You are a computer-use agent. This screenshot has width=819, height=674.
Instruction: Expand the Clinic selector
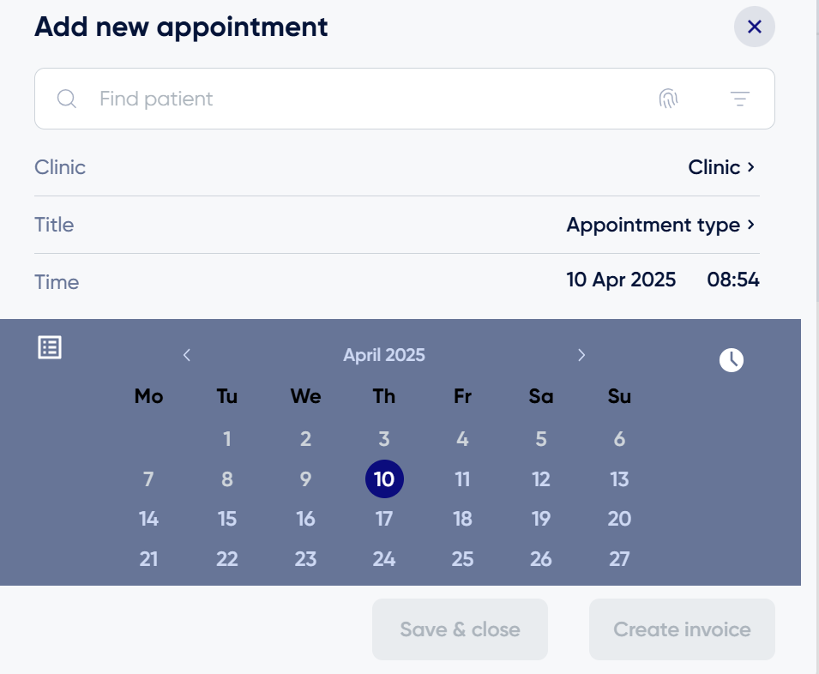720,167
